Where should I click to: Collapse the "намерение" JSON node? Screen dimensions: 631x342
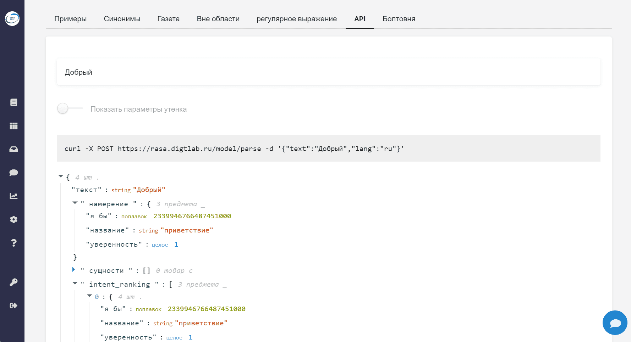(x=75, y=203)
